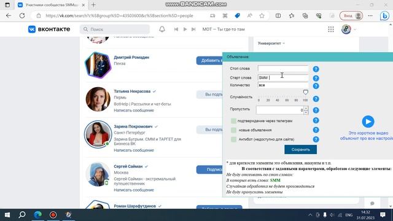Screen dimensions: 393x221
Task: Open Дмитрий Ромадин profile link
Action: tap(131, 57)
